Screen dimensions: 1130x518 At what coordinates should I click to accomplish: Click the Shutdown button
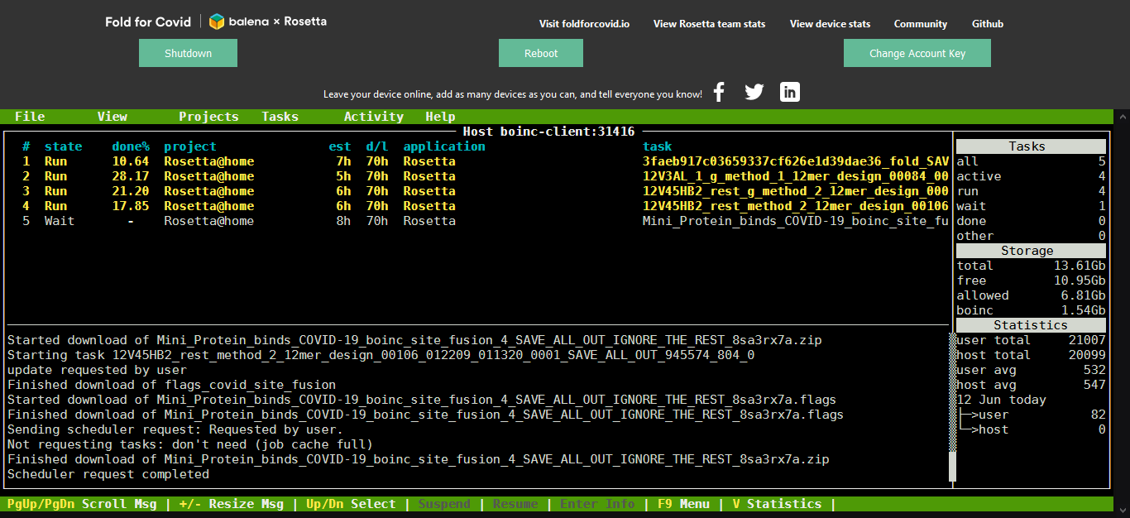(188, 53)
